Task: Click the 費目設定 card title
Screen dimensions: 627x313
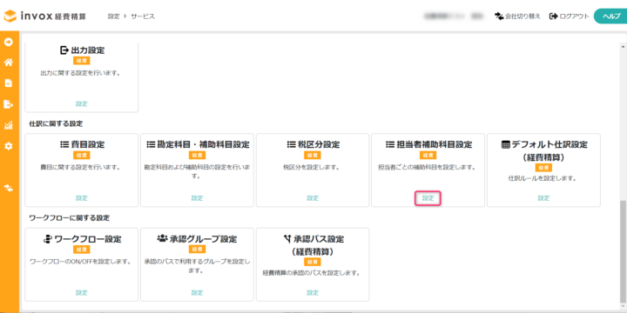Action: [x=88, y=144]
